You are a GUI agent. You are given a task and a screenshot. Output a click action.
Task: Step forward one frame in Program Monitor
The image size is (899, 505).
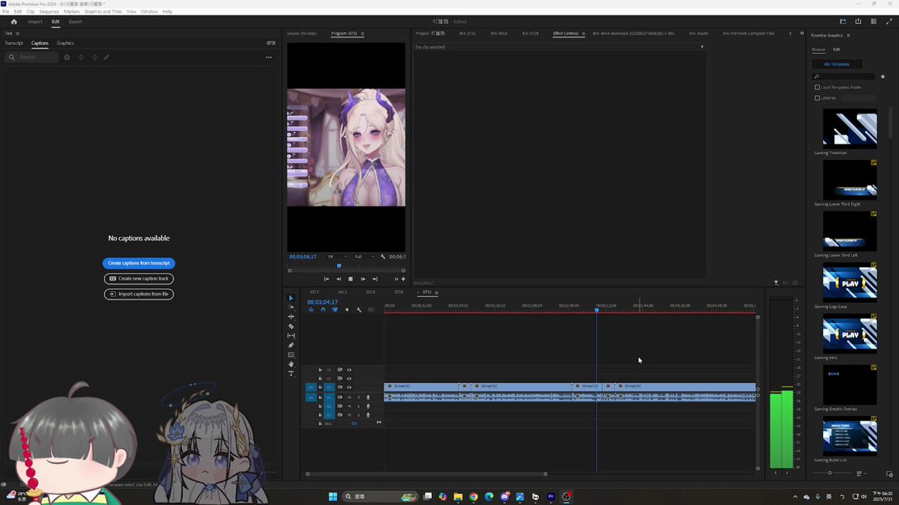click(x=363, y=279)
